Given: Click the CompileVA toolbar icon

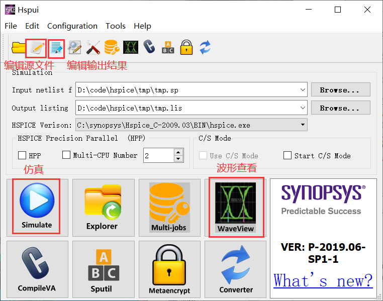Looking at the screenshot, I should 149,47.
